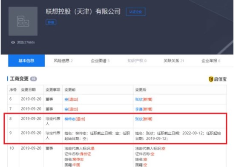
Task: Click the 启信宝 shield logo icon
Action: [x=211, y=79]
